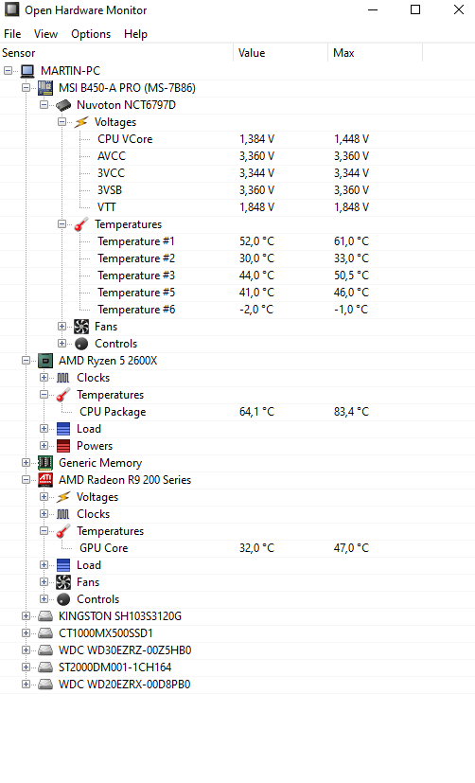
Task: Click the Open Hardware Monitor title bar icon
Action: click(11, 9)
